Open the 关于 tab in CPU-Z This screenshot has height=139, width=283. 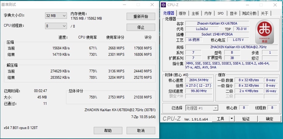pos(265,13)
